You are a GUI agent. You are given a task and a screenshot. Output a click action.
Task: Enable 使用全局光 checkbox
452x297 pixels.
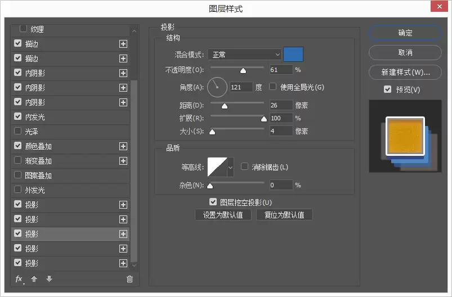point(272,87)
